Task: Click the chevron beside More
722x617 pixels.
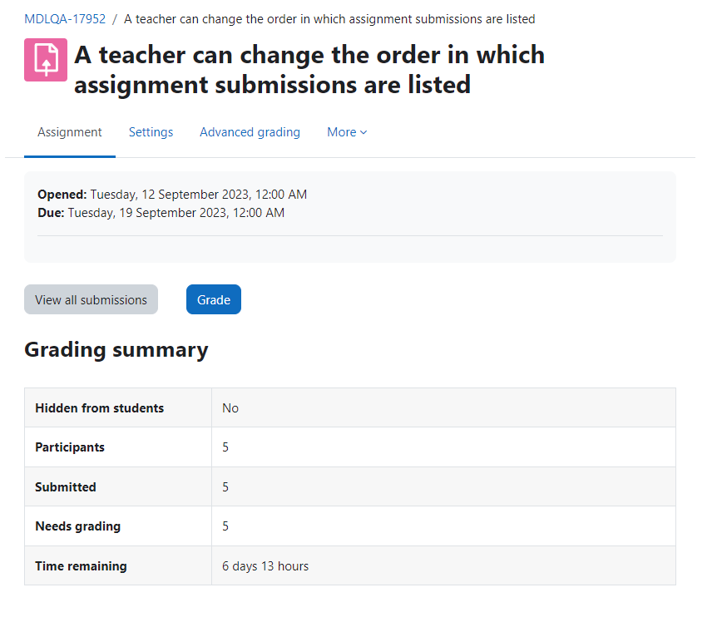Action: coord(363,132)
